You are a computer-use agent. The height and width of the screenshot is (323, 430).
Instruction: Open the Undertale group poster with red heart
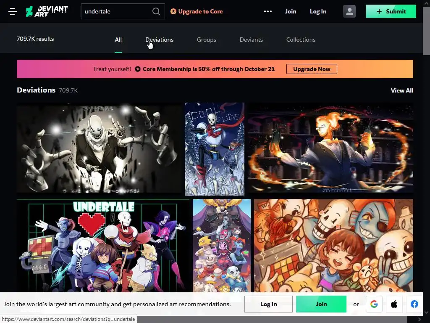point(103,246)
